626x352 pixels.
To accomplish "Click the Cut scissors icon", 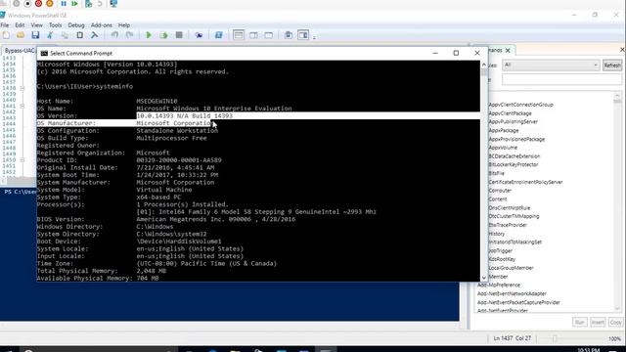I will coord(50,35).
